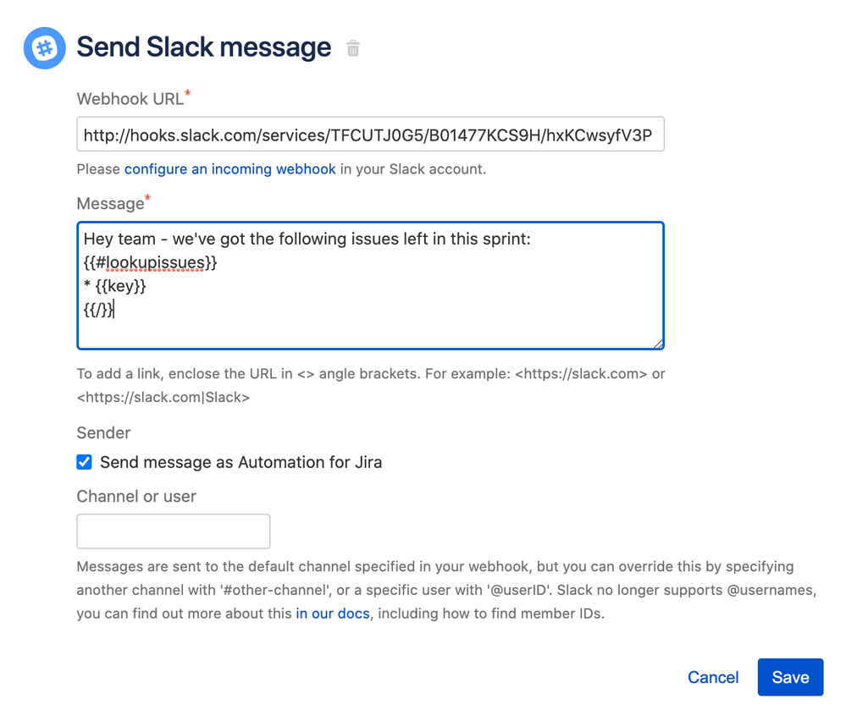Open the configure an incoming webhook link

[229, 169]
